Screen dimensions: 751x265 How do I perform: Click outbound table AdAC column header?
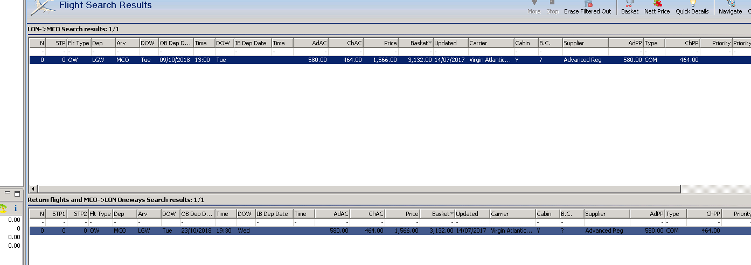[311, 43]
